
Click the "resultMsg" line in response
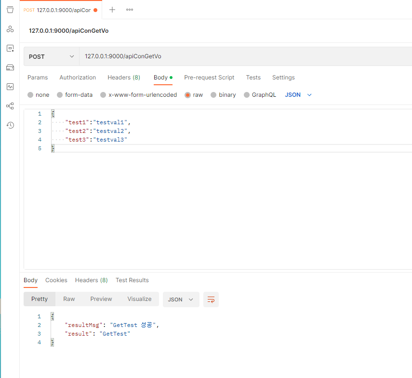coord(112,325)
